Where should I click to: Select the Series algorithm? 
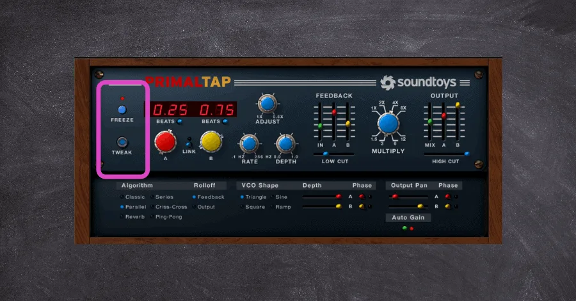click(x=162, y=197)
